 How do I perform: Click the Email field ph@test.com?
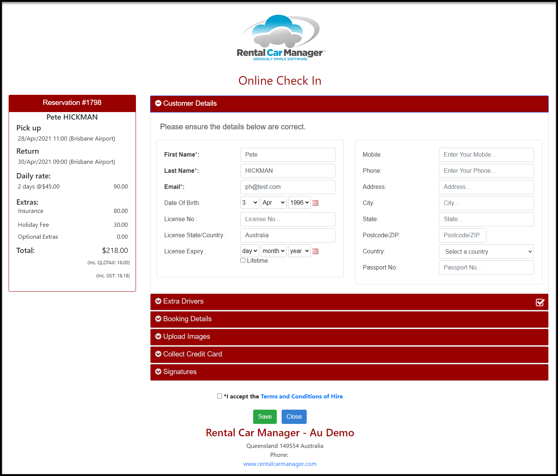(x=288, y=187)
